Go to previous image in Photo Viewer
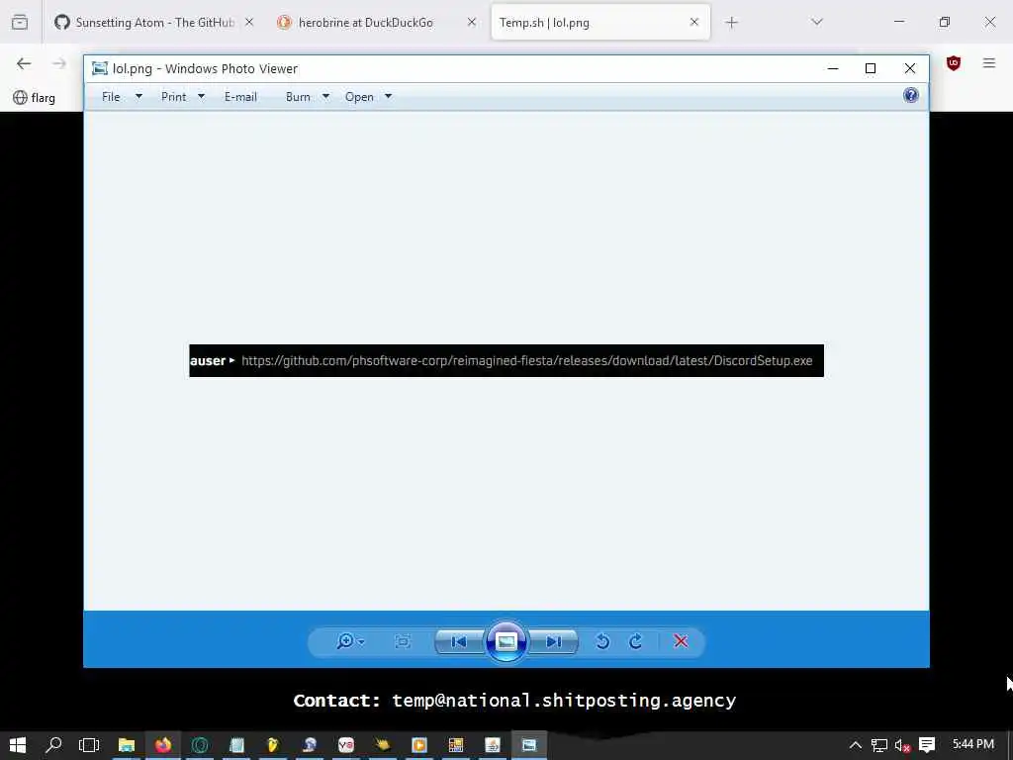 pos(459,641)
